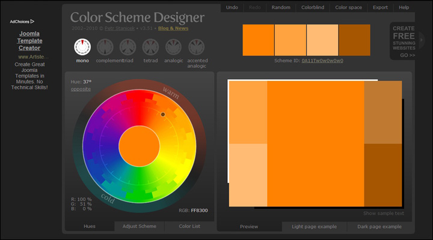
Task: Click the opposite hue link
Action: [81, 89]
